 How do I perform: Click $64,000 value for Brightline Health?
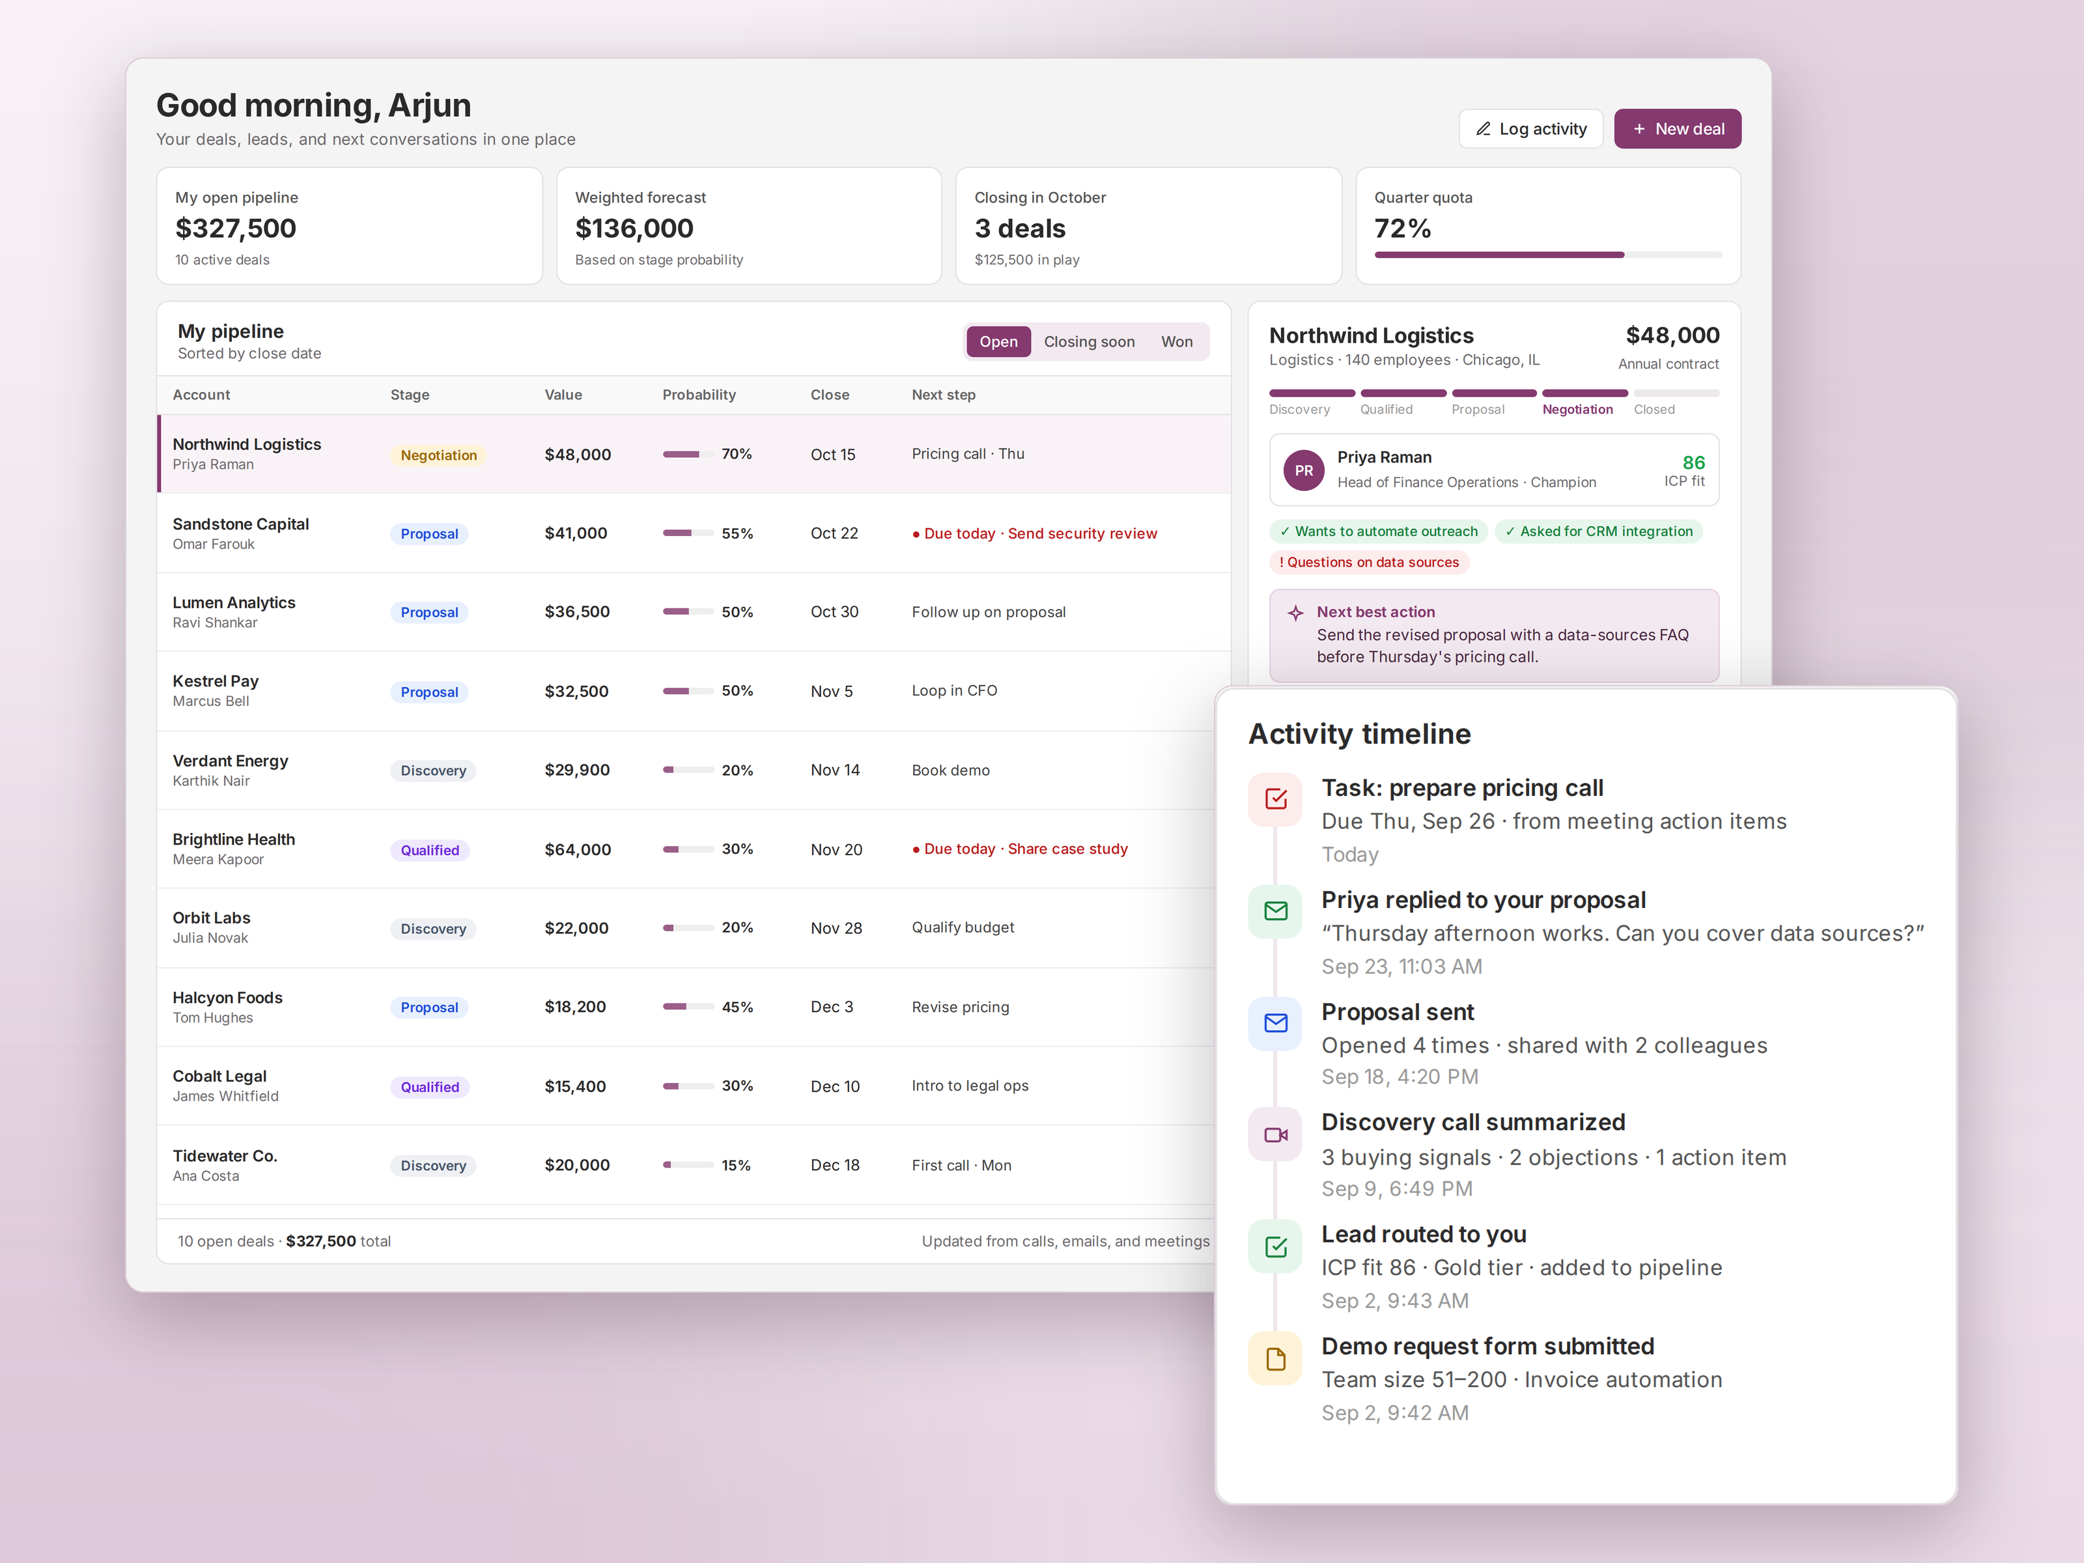click(x=578, y=850)
